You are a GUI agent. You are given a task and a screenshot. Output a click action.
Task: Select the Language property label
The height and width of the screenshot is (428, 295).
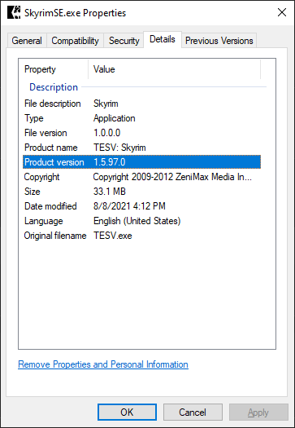click(x=44, y=221)
